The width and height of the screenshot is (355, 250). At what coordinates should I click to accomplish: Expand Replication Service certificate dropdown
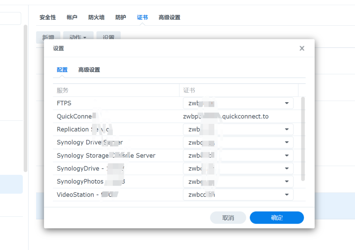click(286, 130)
